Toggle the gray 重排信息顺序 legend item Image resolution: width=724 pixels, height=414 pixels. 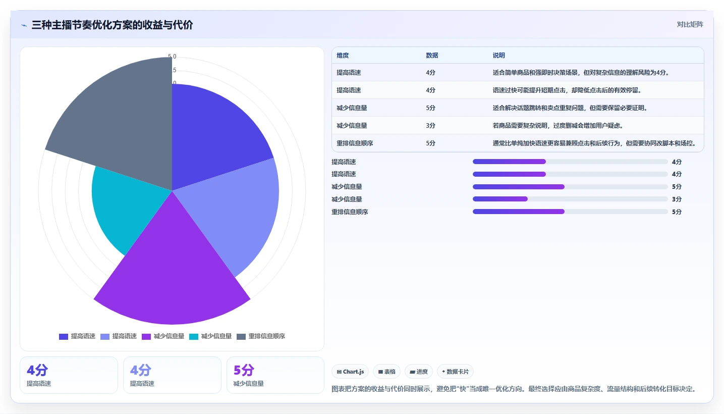coord(261,336)
